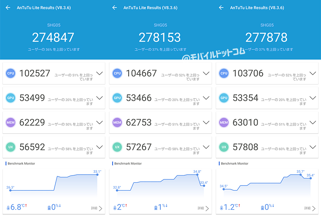Viewport: 321px width, 215px height.
Task: Tap the GPU icon beside 53499
Action: pos(11,98)
